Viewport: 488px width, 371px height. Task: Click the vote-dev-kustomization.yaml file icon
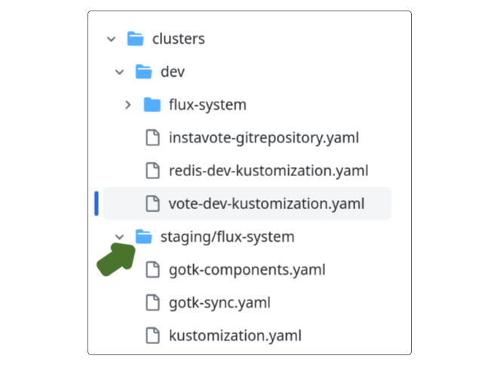pyautogui.click(x=152, y=203)
